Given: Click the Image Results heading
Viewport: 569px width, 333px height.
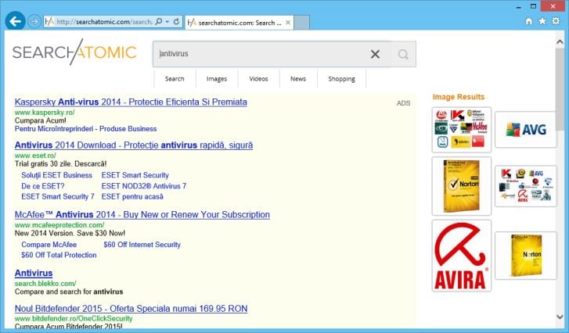Looking at the screenshot, I should 459,97.
